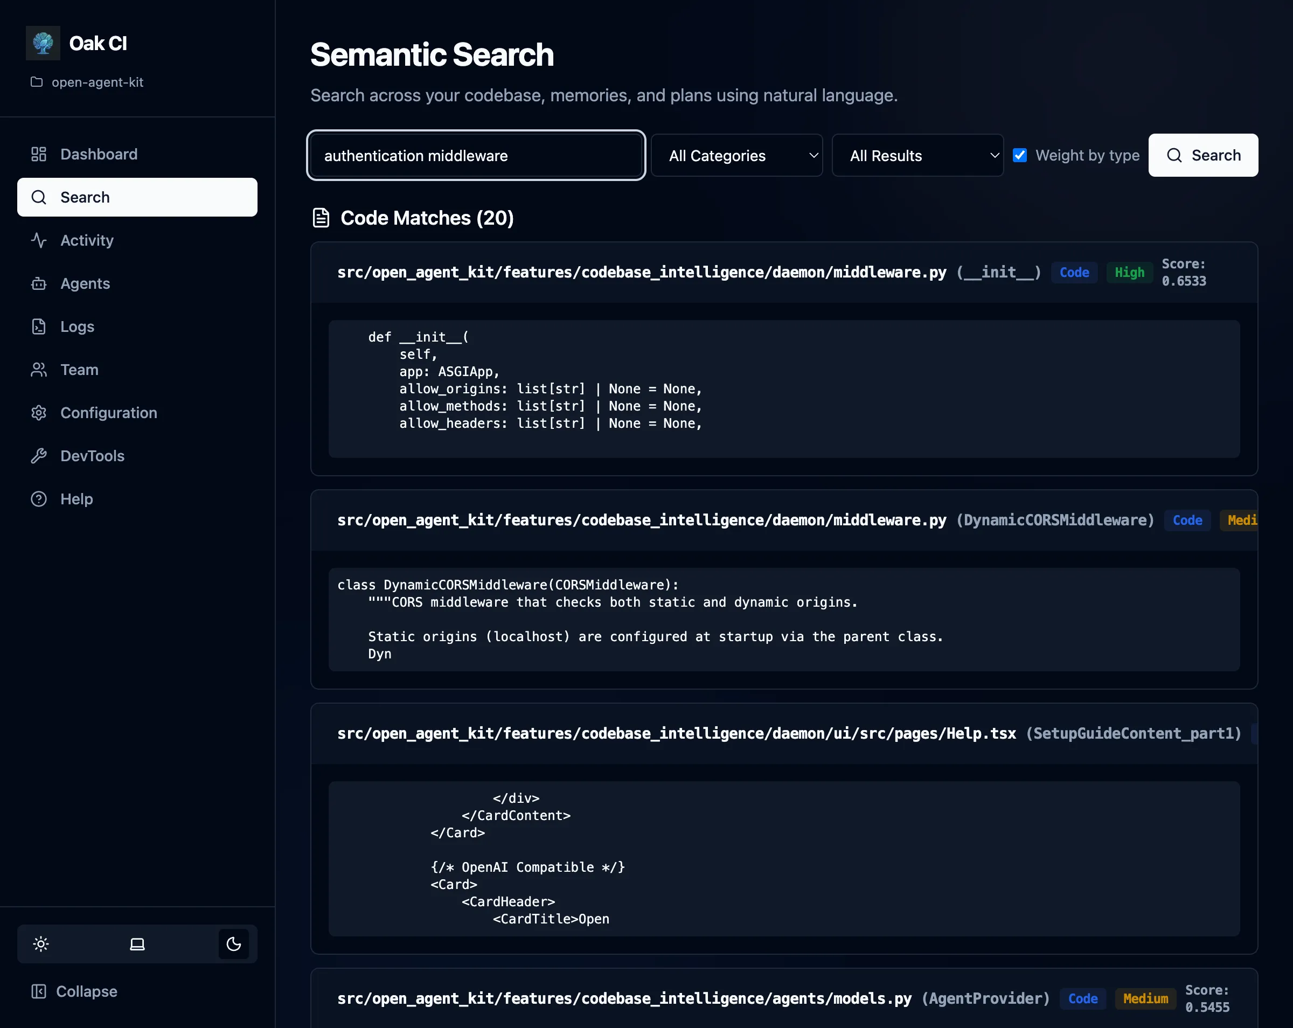1293x1028 pixels.
Task: View the Logs panel
Action: pyautogui.click(x=77, y=327)
